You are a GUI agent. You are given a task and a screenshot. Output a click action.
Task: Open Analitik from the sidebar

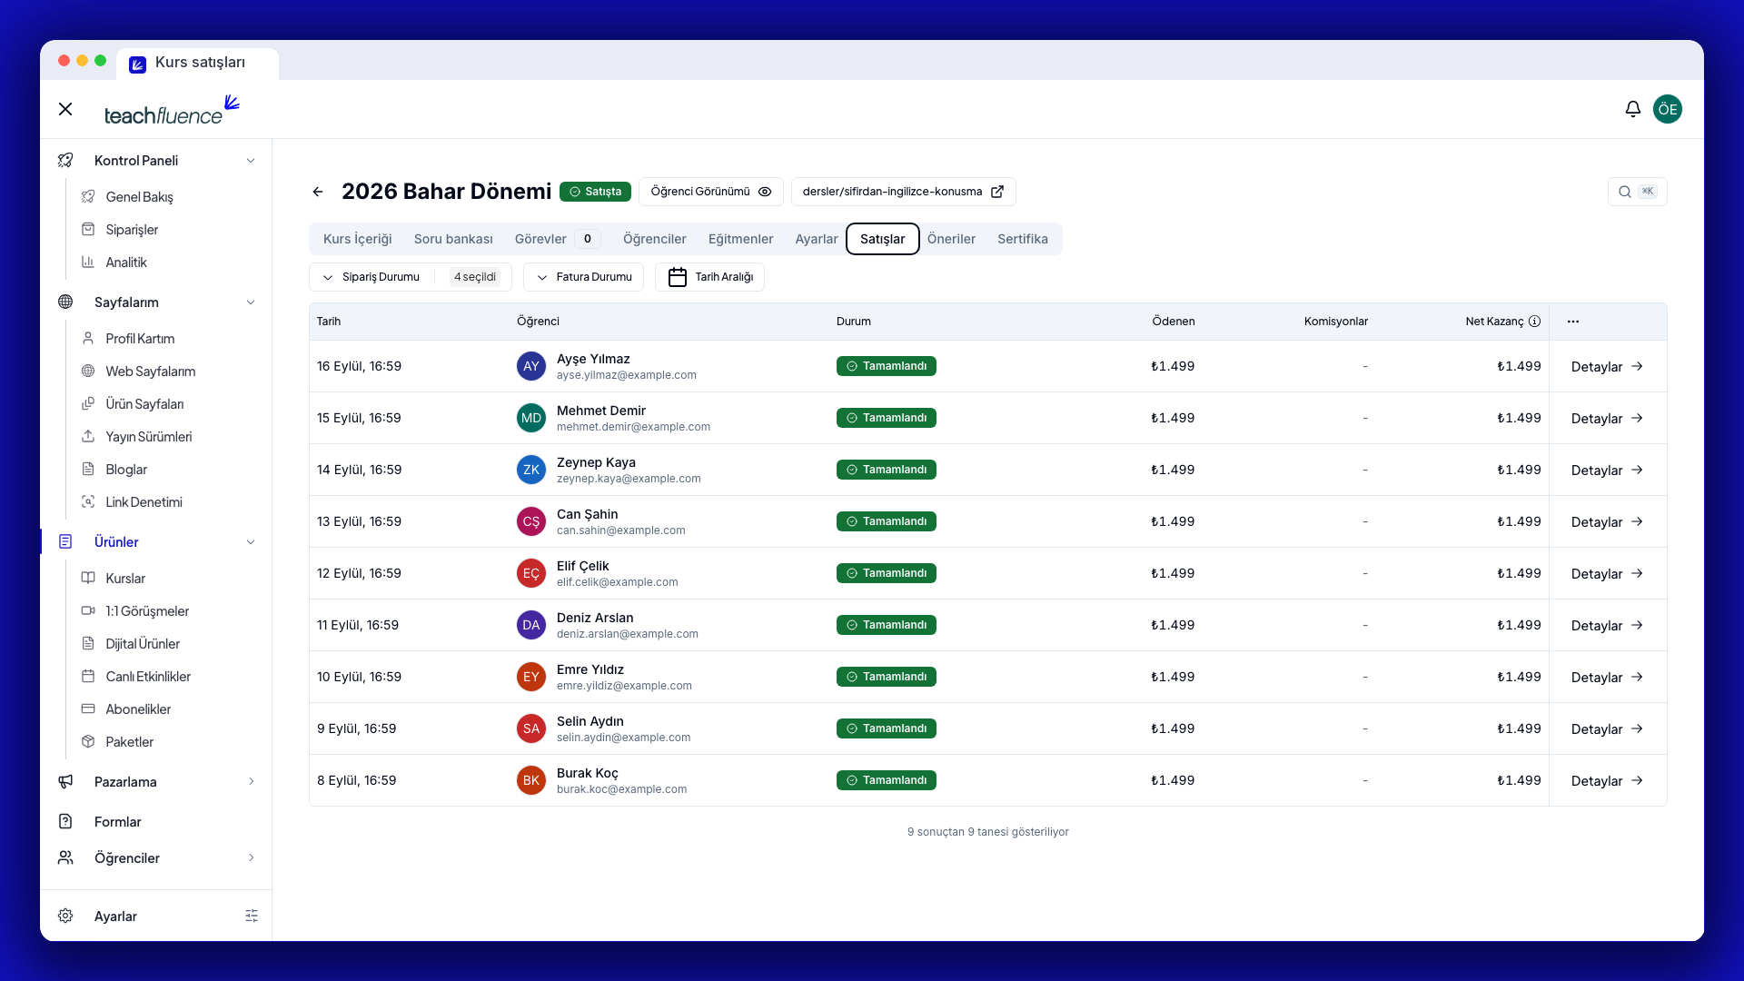(x=126, y=263)
